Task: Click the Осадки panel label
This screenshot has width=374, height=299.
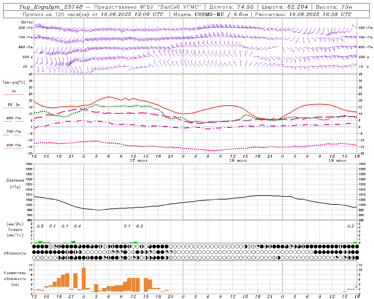Action: coord(15,230)
